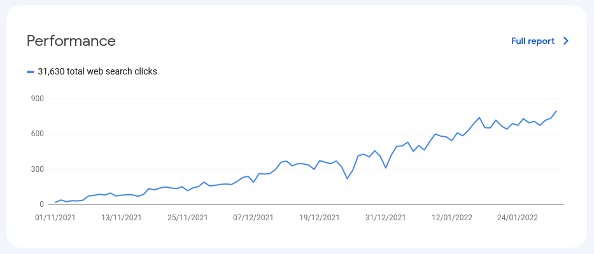Click the 900 y-axis value label
Image resolution: width=594 pixels, height=254 pixels.
coord(38,99)
